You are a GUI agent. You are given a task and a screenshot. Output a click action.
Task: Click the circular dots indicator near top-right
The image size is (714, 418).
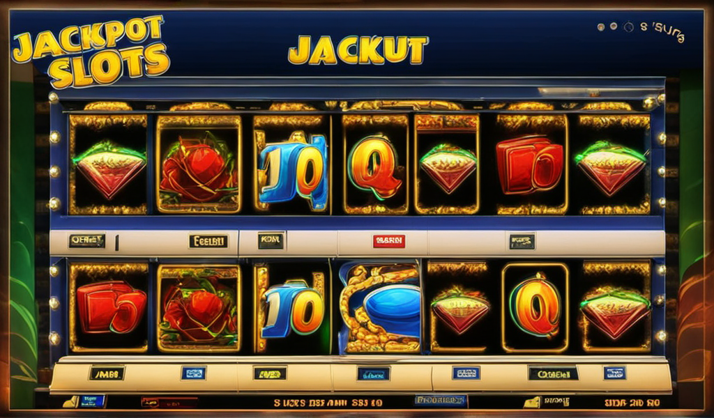click(x=615, y=27)
